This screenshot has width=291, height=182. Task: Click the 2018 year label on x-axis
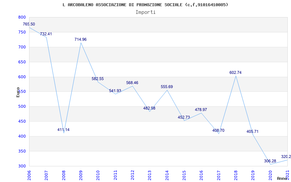[x=236, y=175]
